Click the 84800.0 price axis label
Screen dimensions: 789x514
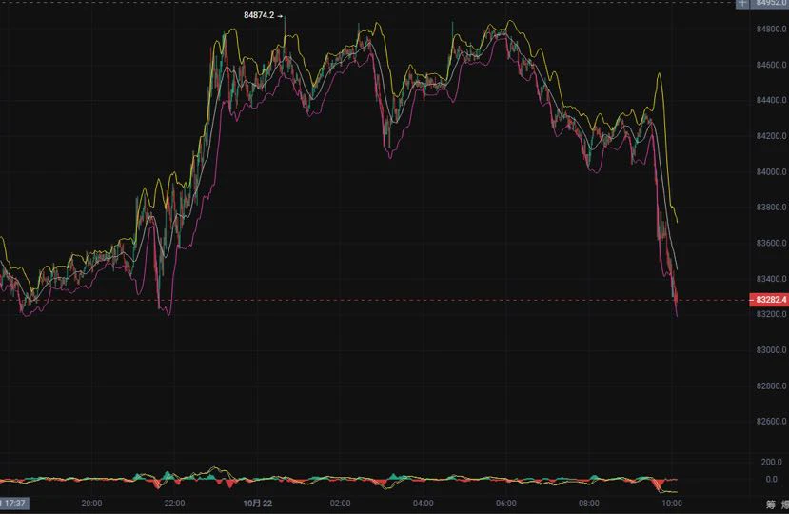pos(771,30)
